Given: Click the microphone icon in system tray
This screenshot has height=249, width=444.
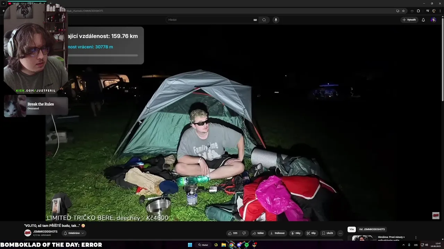Looking at the screenshot, I should 409,245.
